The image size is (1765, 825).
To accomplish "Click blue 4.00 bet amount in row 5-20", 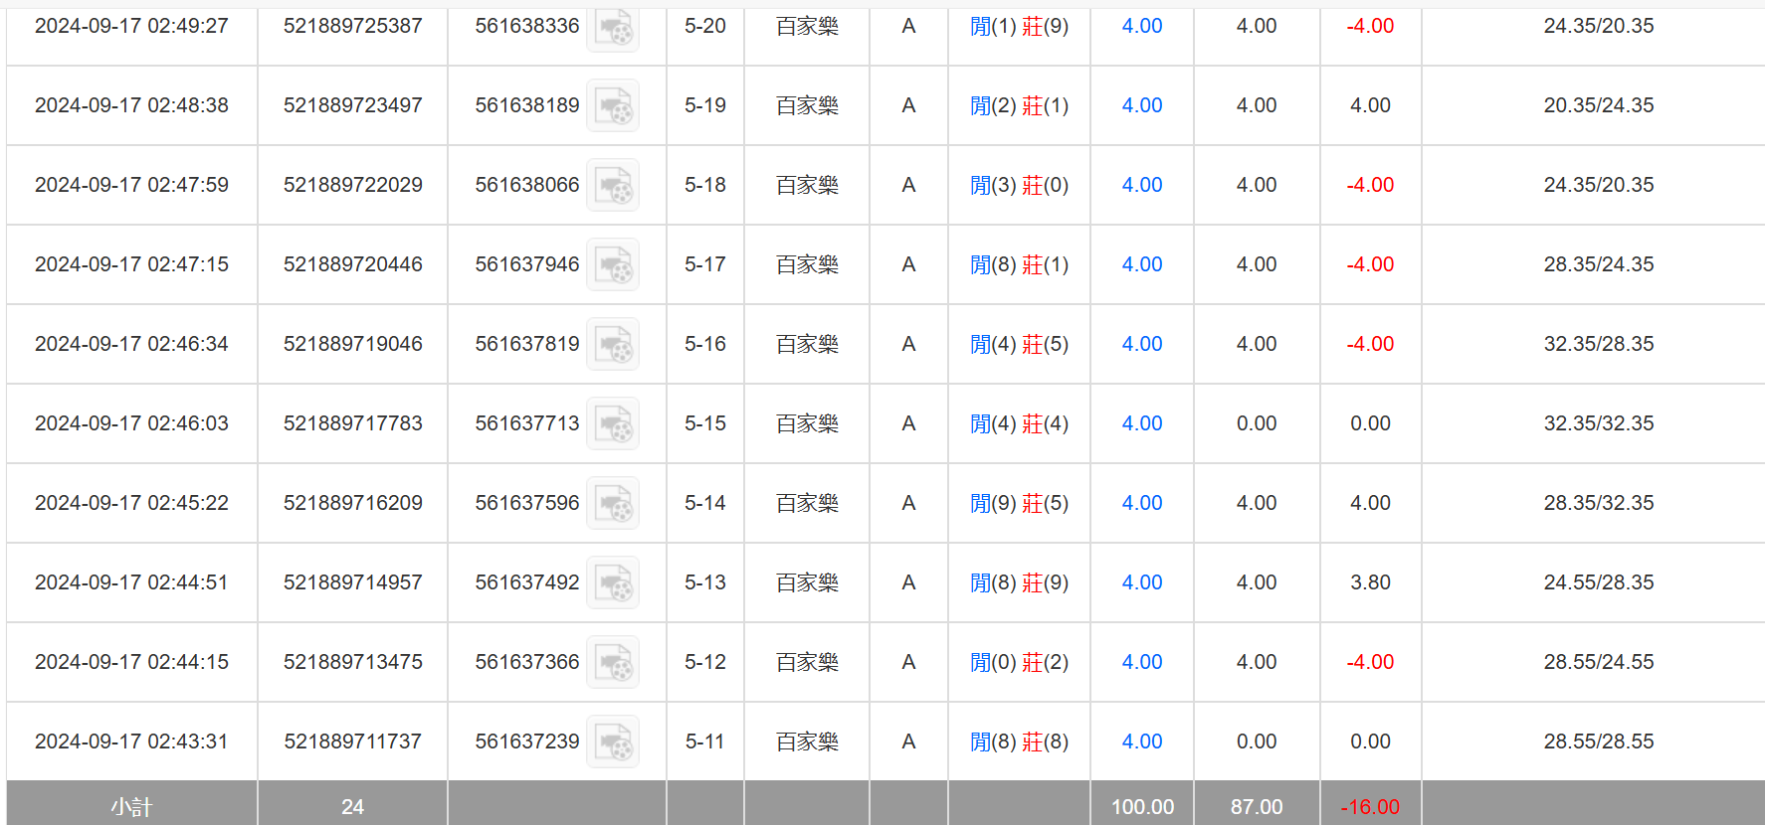I will [1141, 26].
